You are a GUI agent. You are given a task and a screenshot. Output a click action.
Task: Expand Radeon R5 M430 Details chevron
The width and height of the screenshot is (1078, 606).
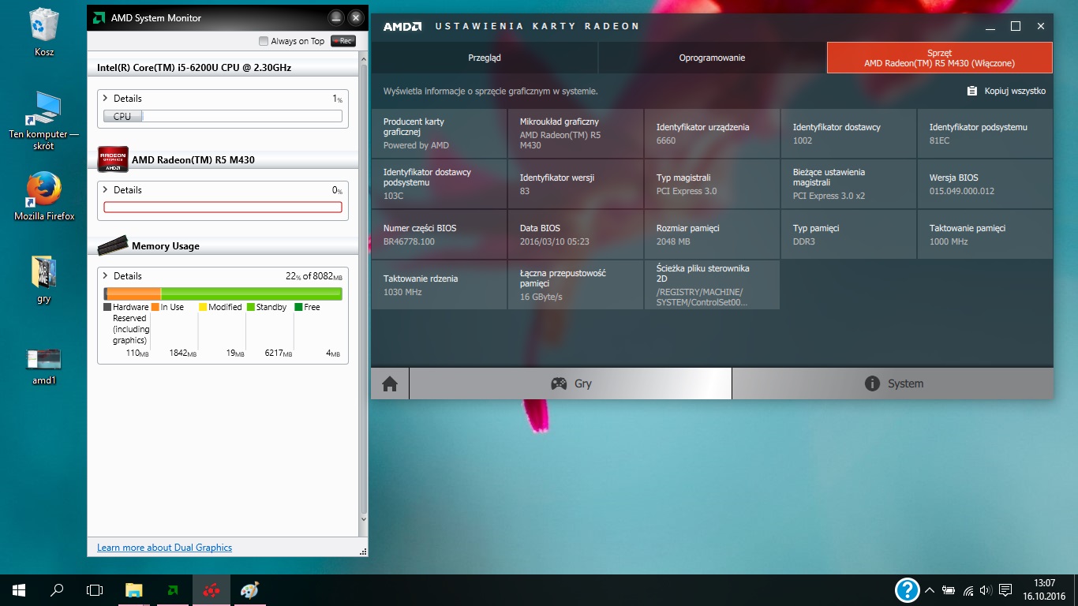(x=106, y=190)
